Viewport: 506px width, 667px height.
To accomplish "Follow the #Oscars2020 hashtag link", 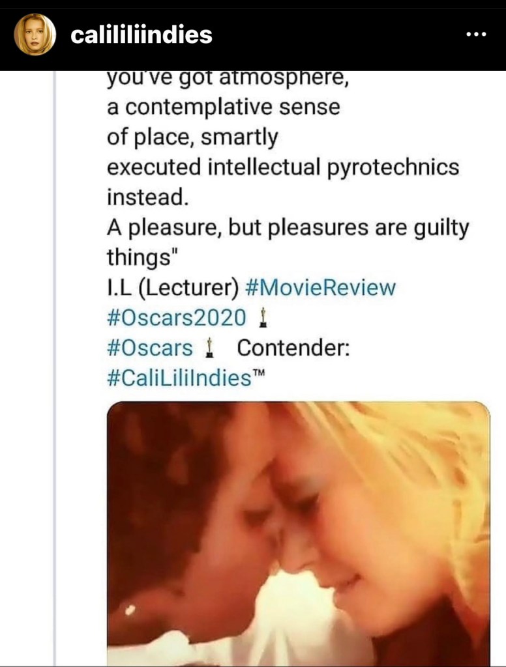I will click(177, 318).
